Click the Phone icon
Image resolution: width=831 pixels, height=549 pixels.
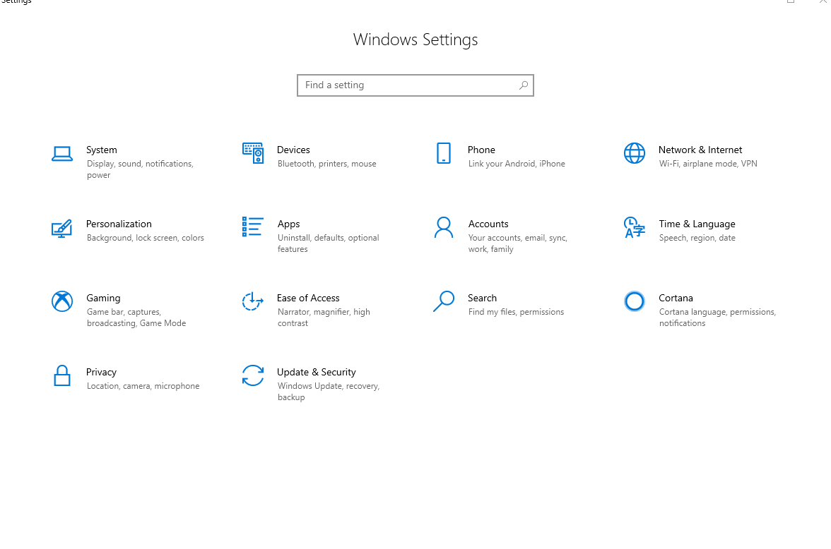coord(444,153)
